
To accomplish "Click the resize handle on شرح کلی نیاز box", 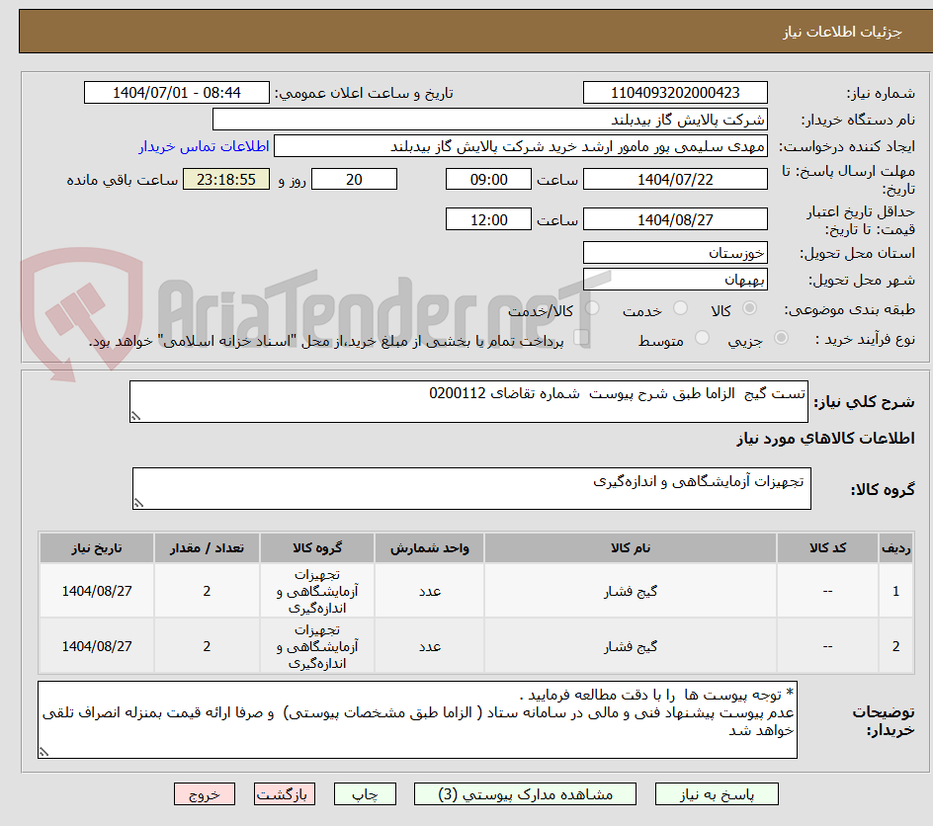I will pyautogui.click(x=137, y=413).
